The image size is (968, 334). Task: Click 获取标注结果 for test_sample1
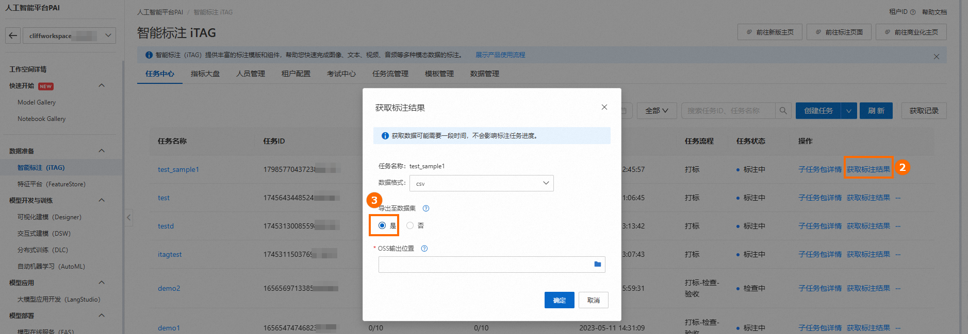pyautogui.click(x=868, y=169)
